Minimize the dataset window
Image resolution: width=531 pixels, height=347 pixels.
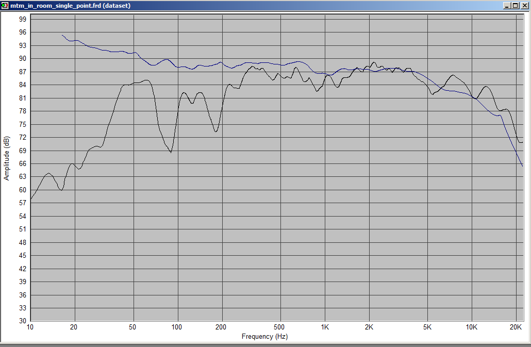point(507,6)
